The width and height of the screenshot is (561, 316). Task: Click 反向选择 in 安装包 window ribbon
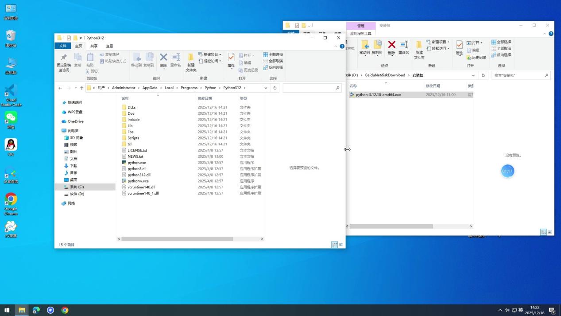pyautogui.click(x=501, y=55)
